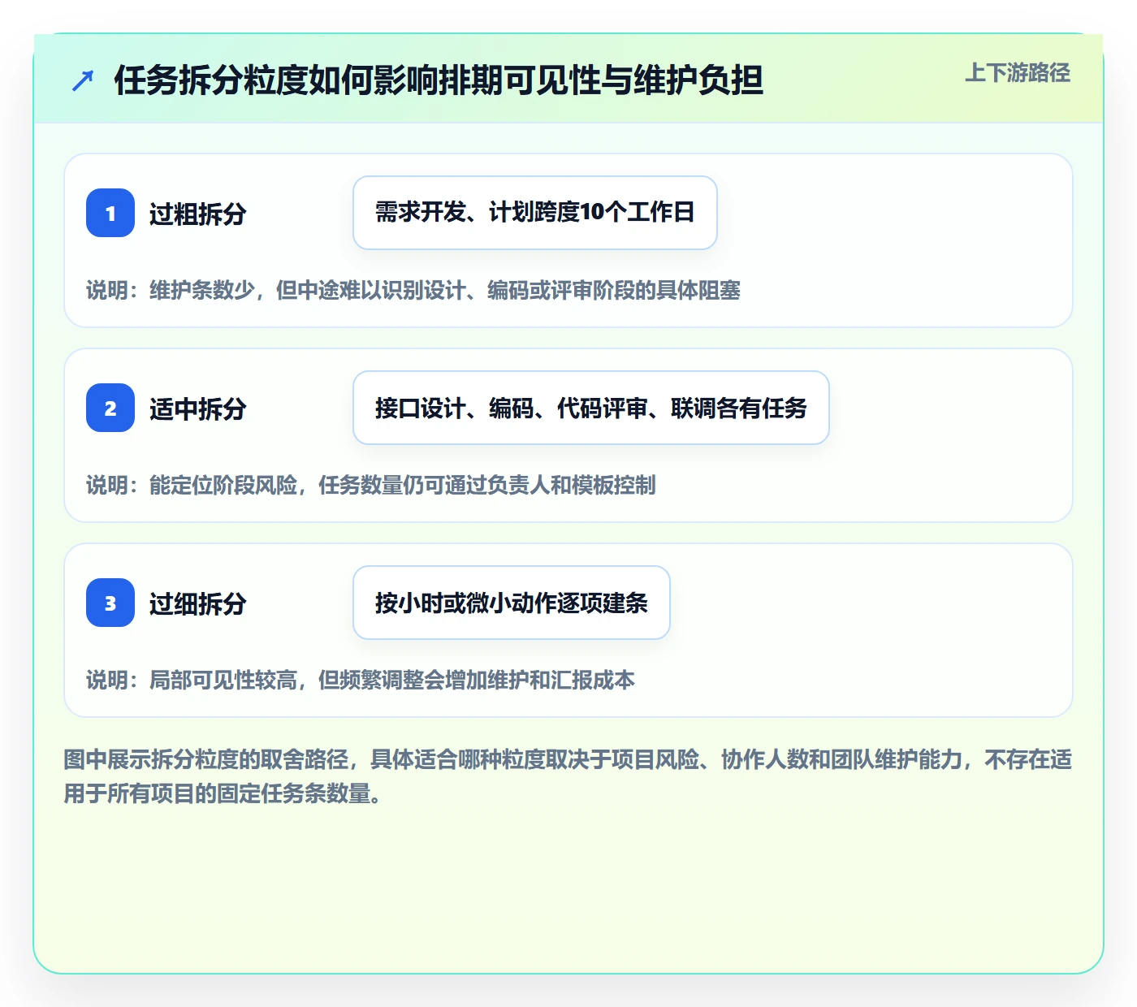Click the number 3 step badge
Image resolution: width=1137 pixels, height=1007 pixels.
(110, 603)
